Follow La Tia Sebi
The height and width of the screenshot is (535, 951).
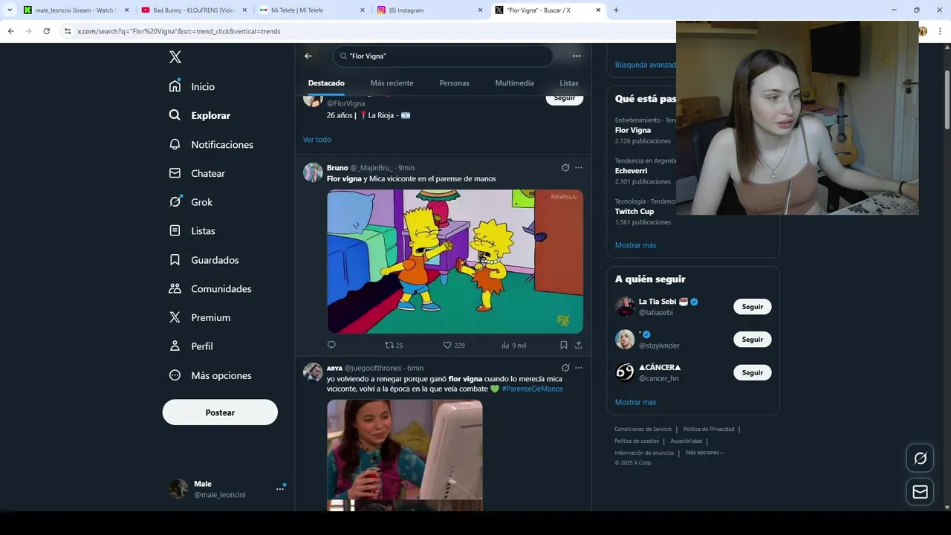pyautogui.click(x=752, y=307)
